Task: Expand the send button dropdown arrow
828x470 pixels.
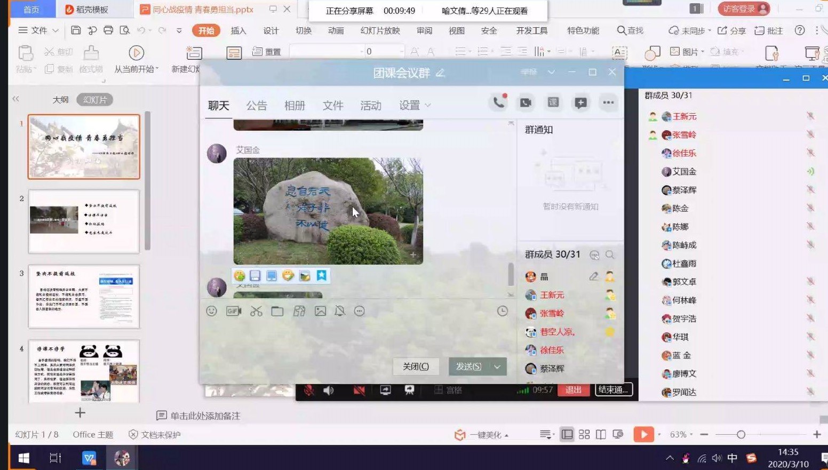Action: [497, 367]
